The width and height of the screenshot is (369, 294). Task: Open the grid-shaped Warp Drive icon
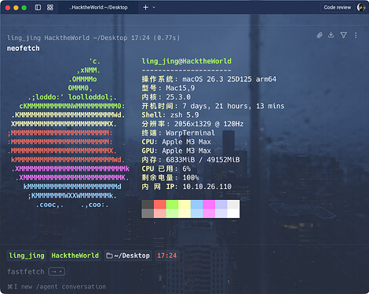tap(50, 8)
